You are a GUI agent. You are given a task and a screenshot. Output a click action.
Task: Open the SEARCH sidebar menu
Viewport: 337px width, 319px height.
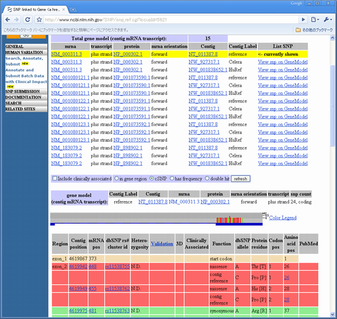[26, 103]
